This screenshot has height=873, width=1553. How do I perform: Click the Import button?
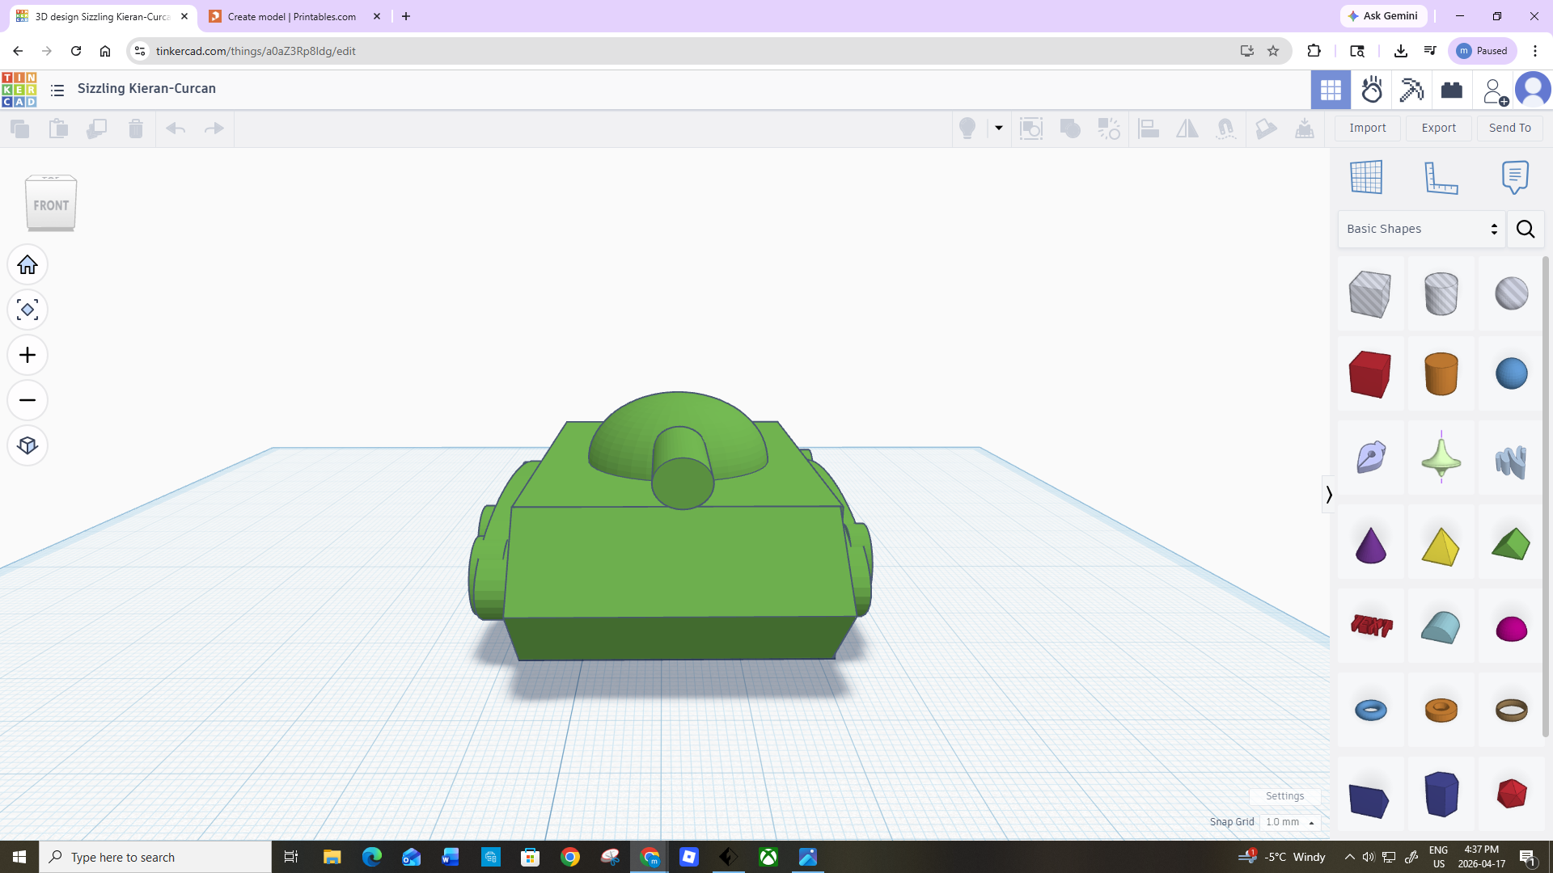[x=1368, y=128]
